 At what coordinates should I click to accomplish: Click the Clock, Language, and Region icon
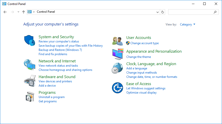pos(117,68)
